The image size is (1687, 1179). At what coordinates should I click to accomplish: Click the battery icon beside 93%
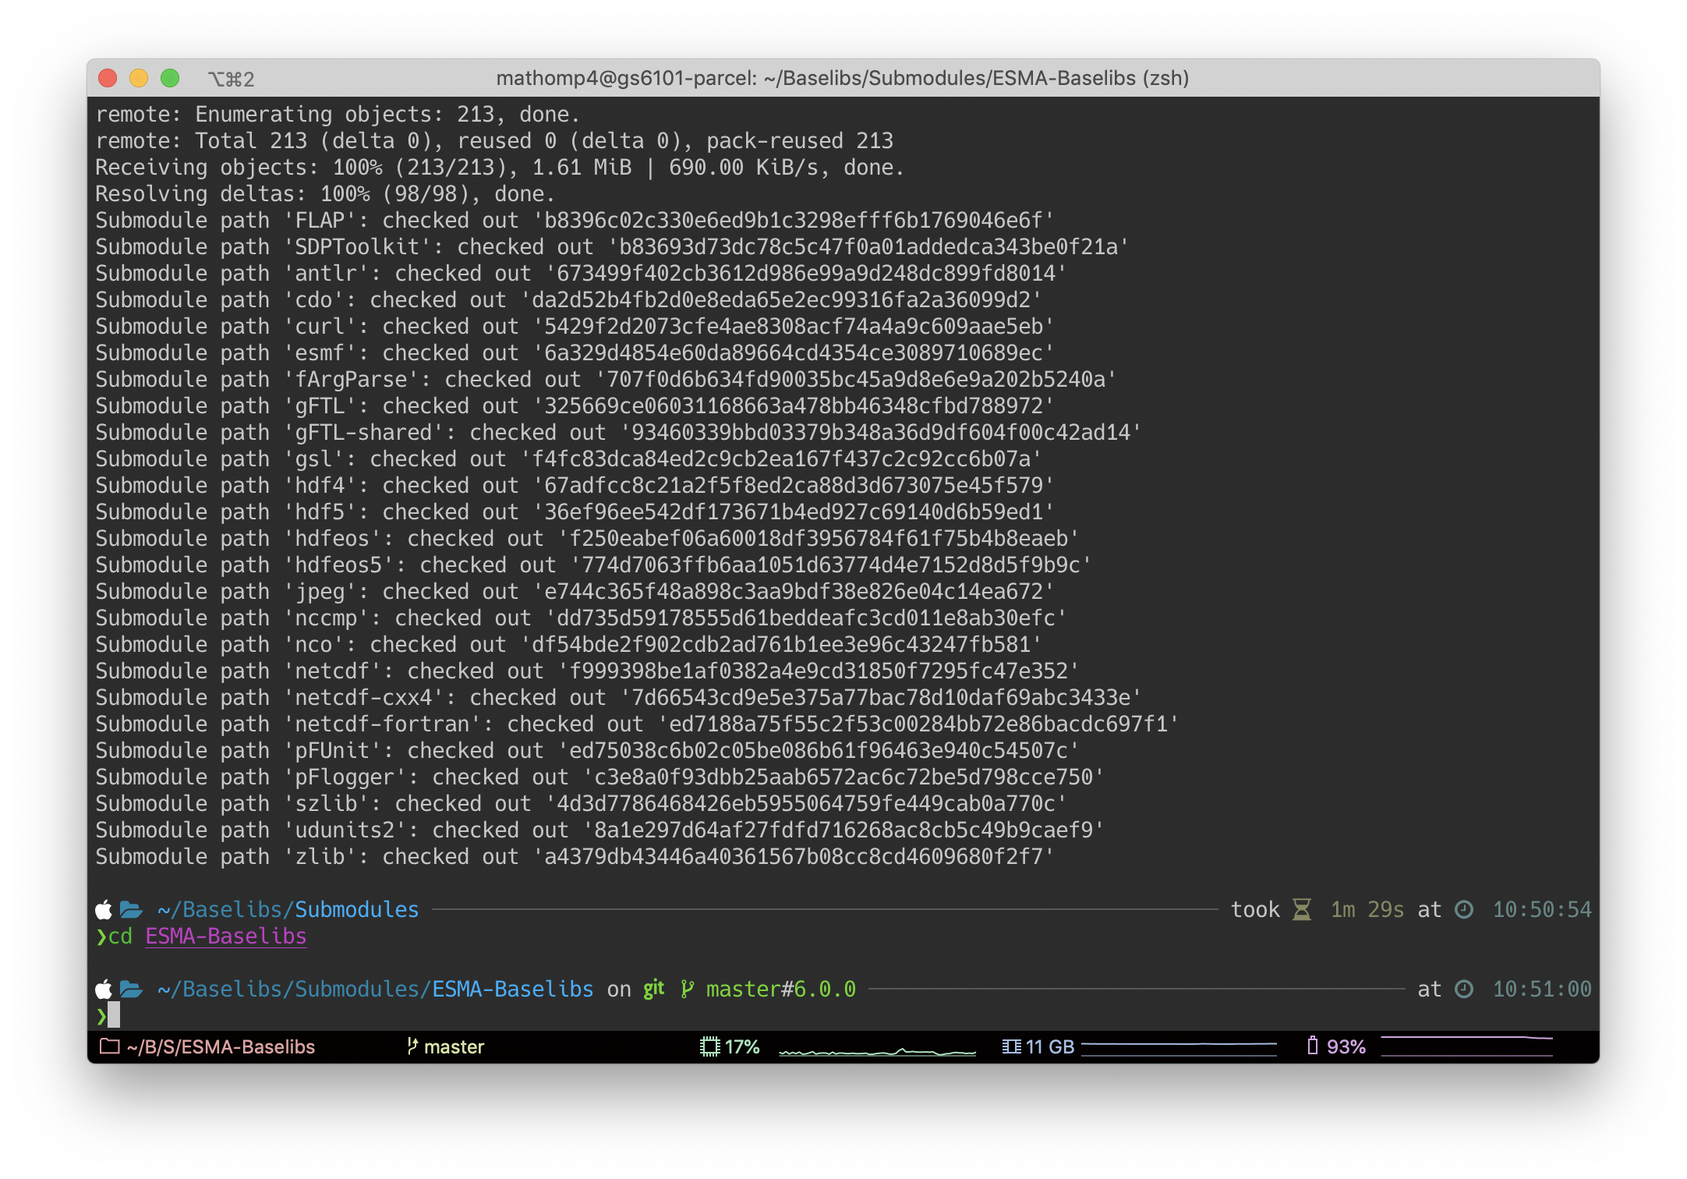click(x=1313, y=1046)
